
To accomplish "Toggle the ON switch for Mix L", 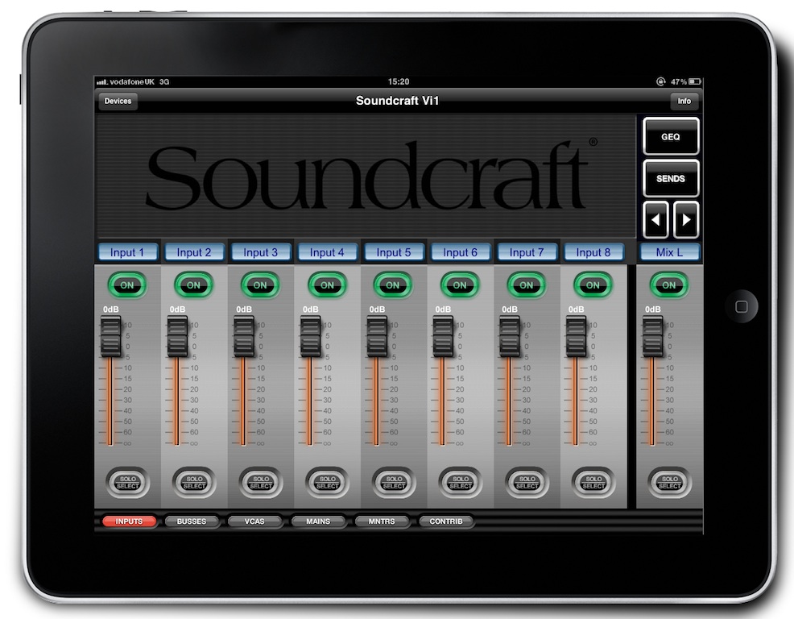I will (669, 285).
